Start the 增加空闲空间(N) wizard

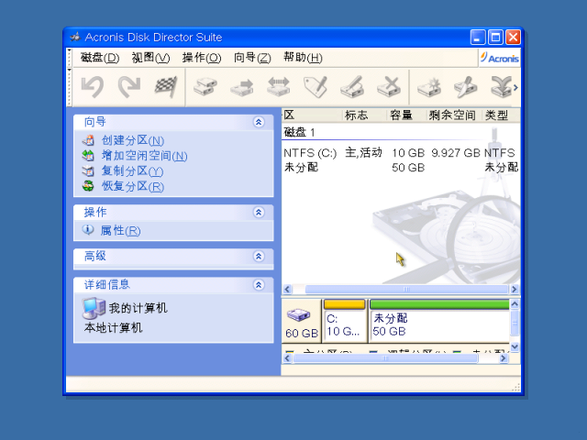click(x=144, y=156)
